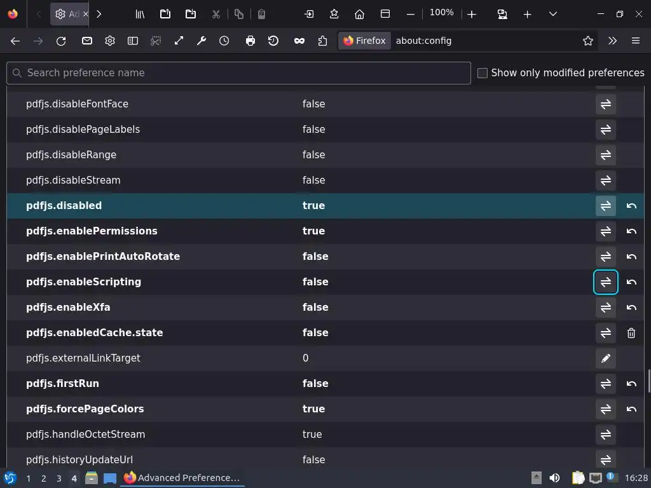Image resolution: width=651 pixels, height=488 pixels.
Task: Open history clock icon
Action: tap(224, 41)
